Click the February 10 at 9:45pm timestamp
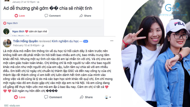Screen dimensions: 190x107 [x=26, y=45]
